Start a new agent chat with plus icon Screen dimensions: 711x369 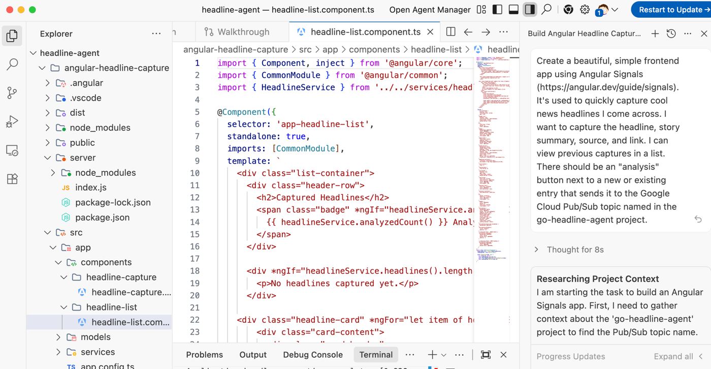point(655,34)
